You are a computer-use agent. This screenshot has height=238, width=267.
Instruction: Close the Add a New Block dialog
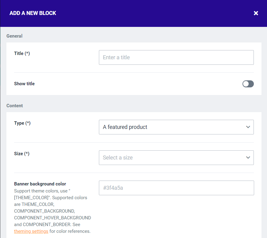[256, 13]
